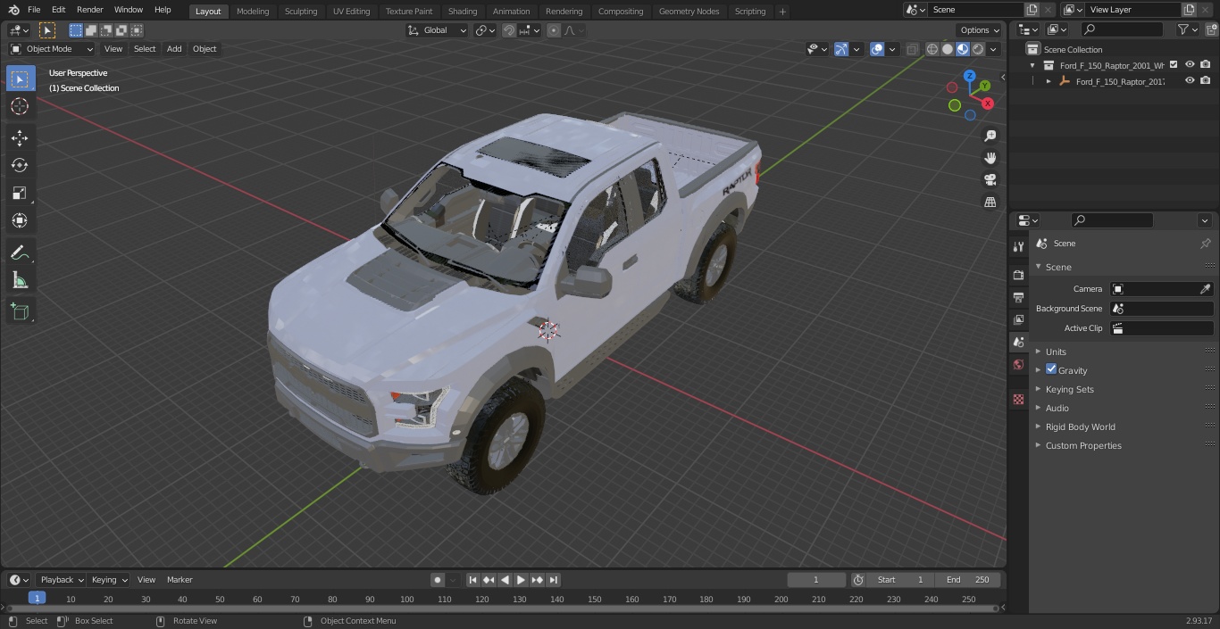Toggle viewport gizmos display
This screenshot has width=1220, height=629.
tap(841, 49)
